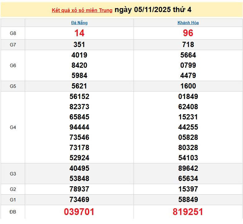Click the ĐB row label
The width and height of the screenshot is (243, 224).
[x=13, y=212]
